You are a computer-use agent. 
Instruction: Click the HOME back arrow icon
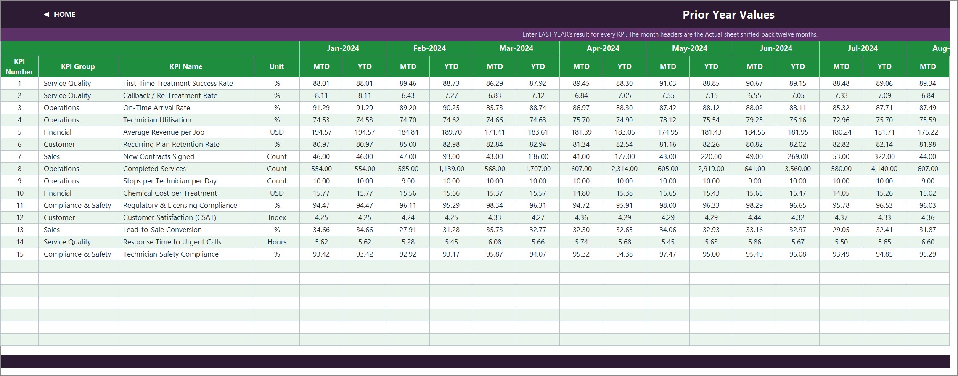(x=46, y=14)
